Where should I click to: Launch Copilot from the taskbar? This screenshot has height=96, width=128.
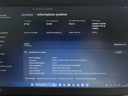coord(64,85)
